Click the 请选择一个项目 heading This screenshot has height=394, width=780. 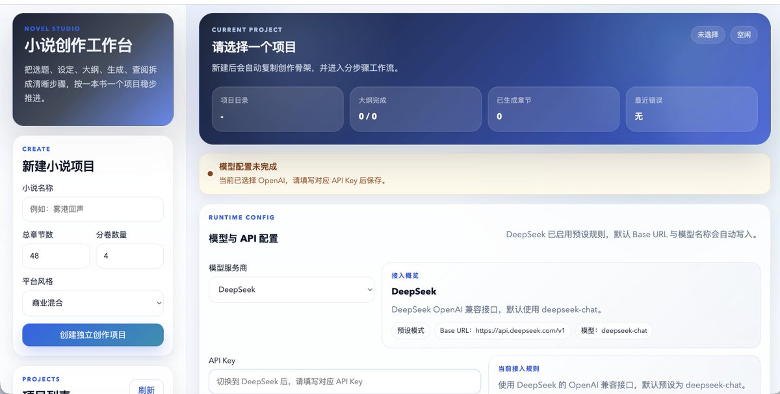[x=254, y=47]
